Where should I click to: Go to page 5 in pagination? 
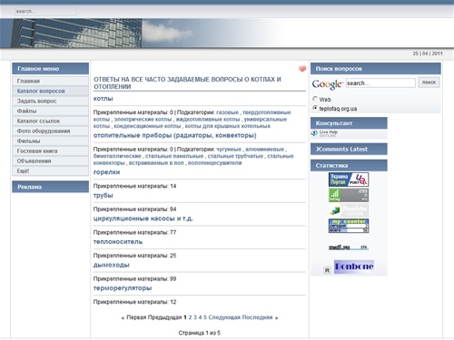click(205, 317)
